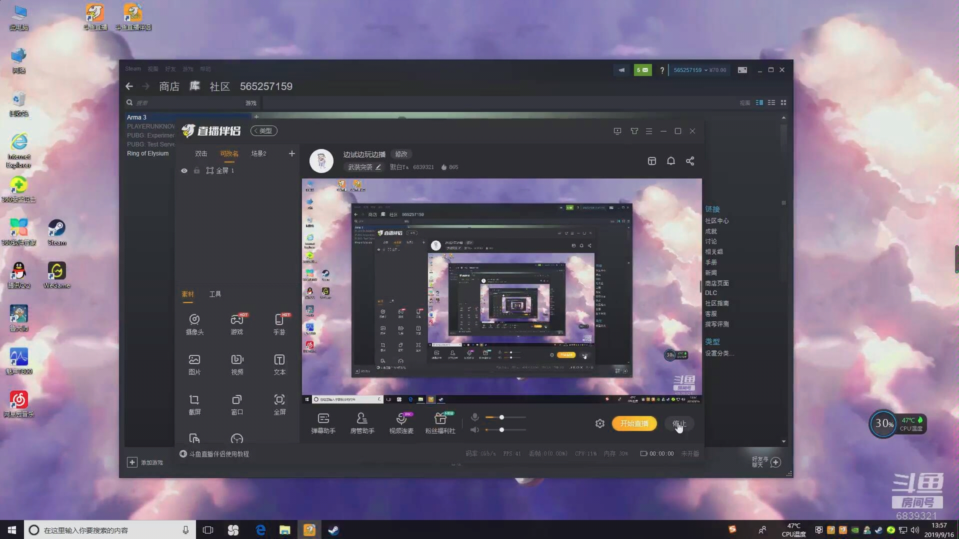Open Steam big picture mode icon
Viewport: 959px width, 539px height.
pos(742,70)
